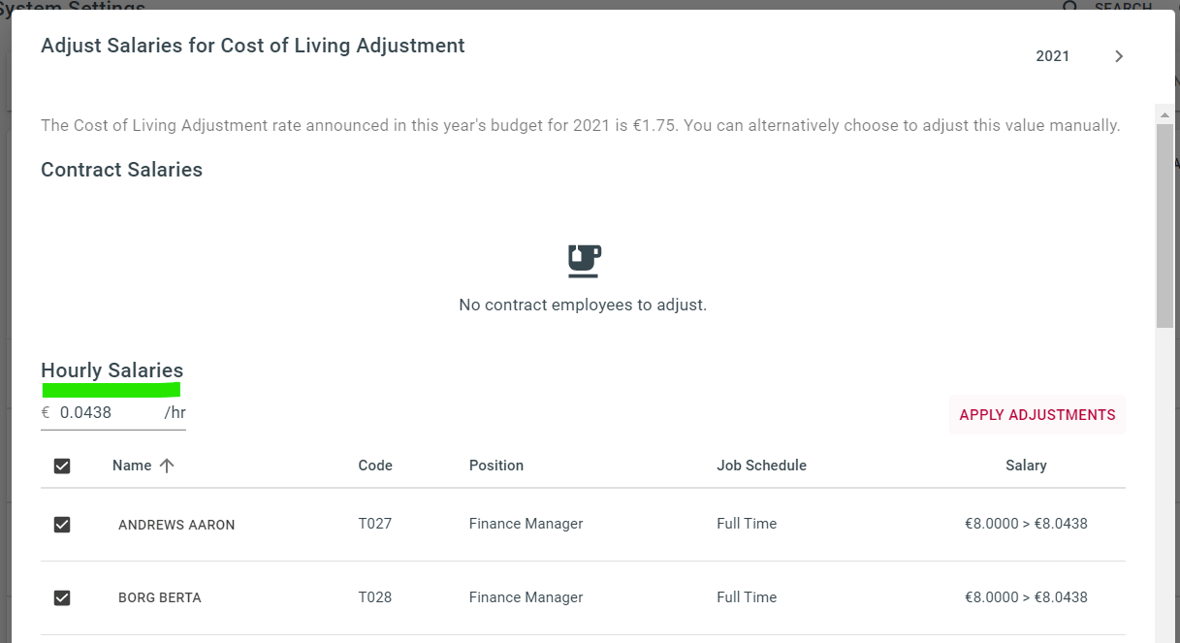1180x643 pixels.
Task: Click the Code column header
Action: [x=375, y=466]
